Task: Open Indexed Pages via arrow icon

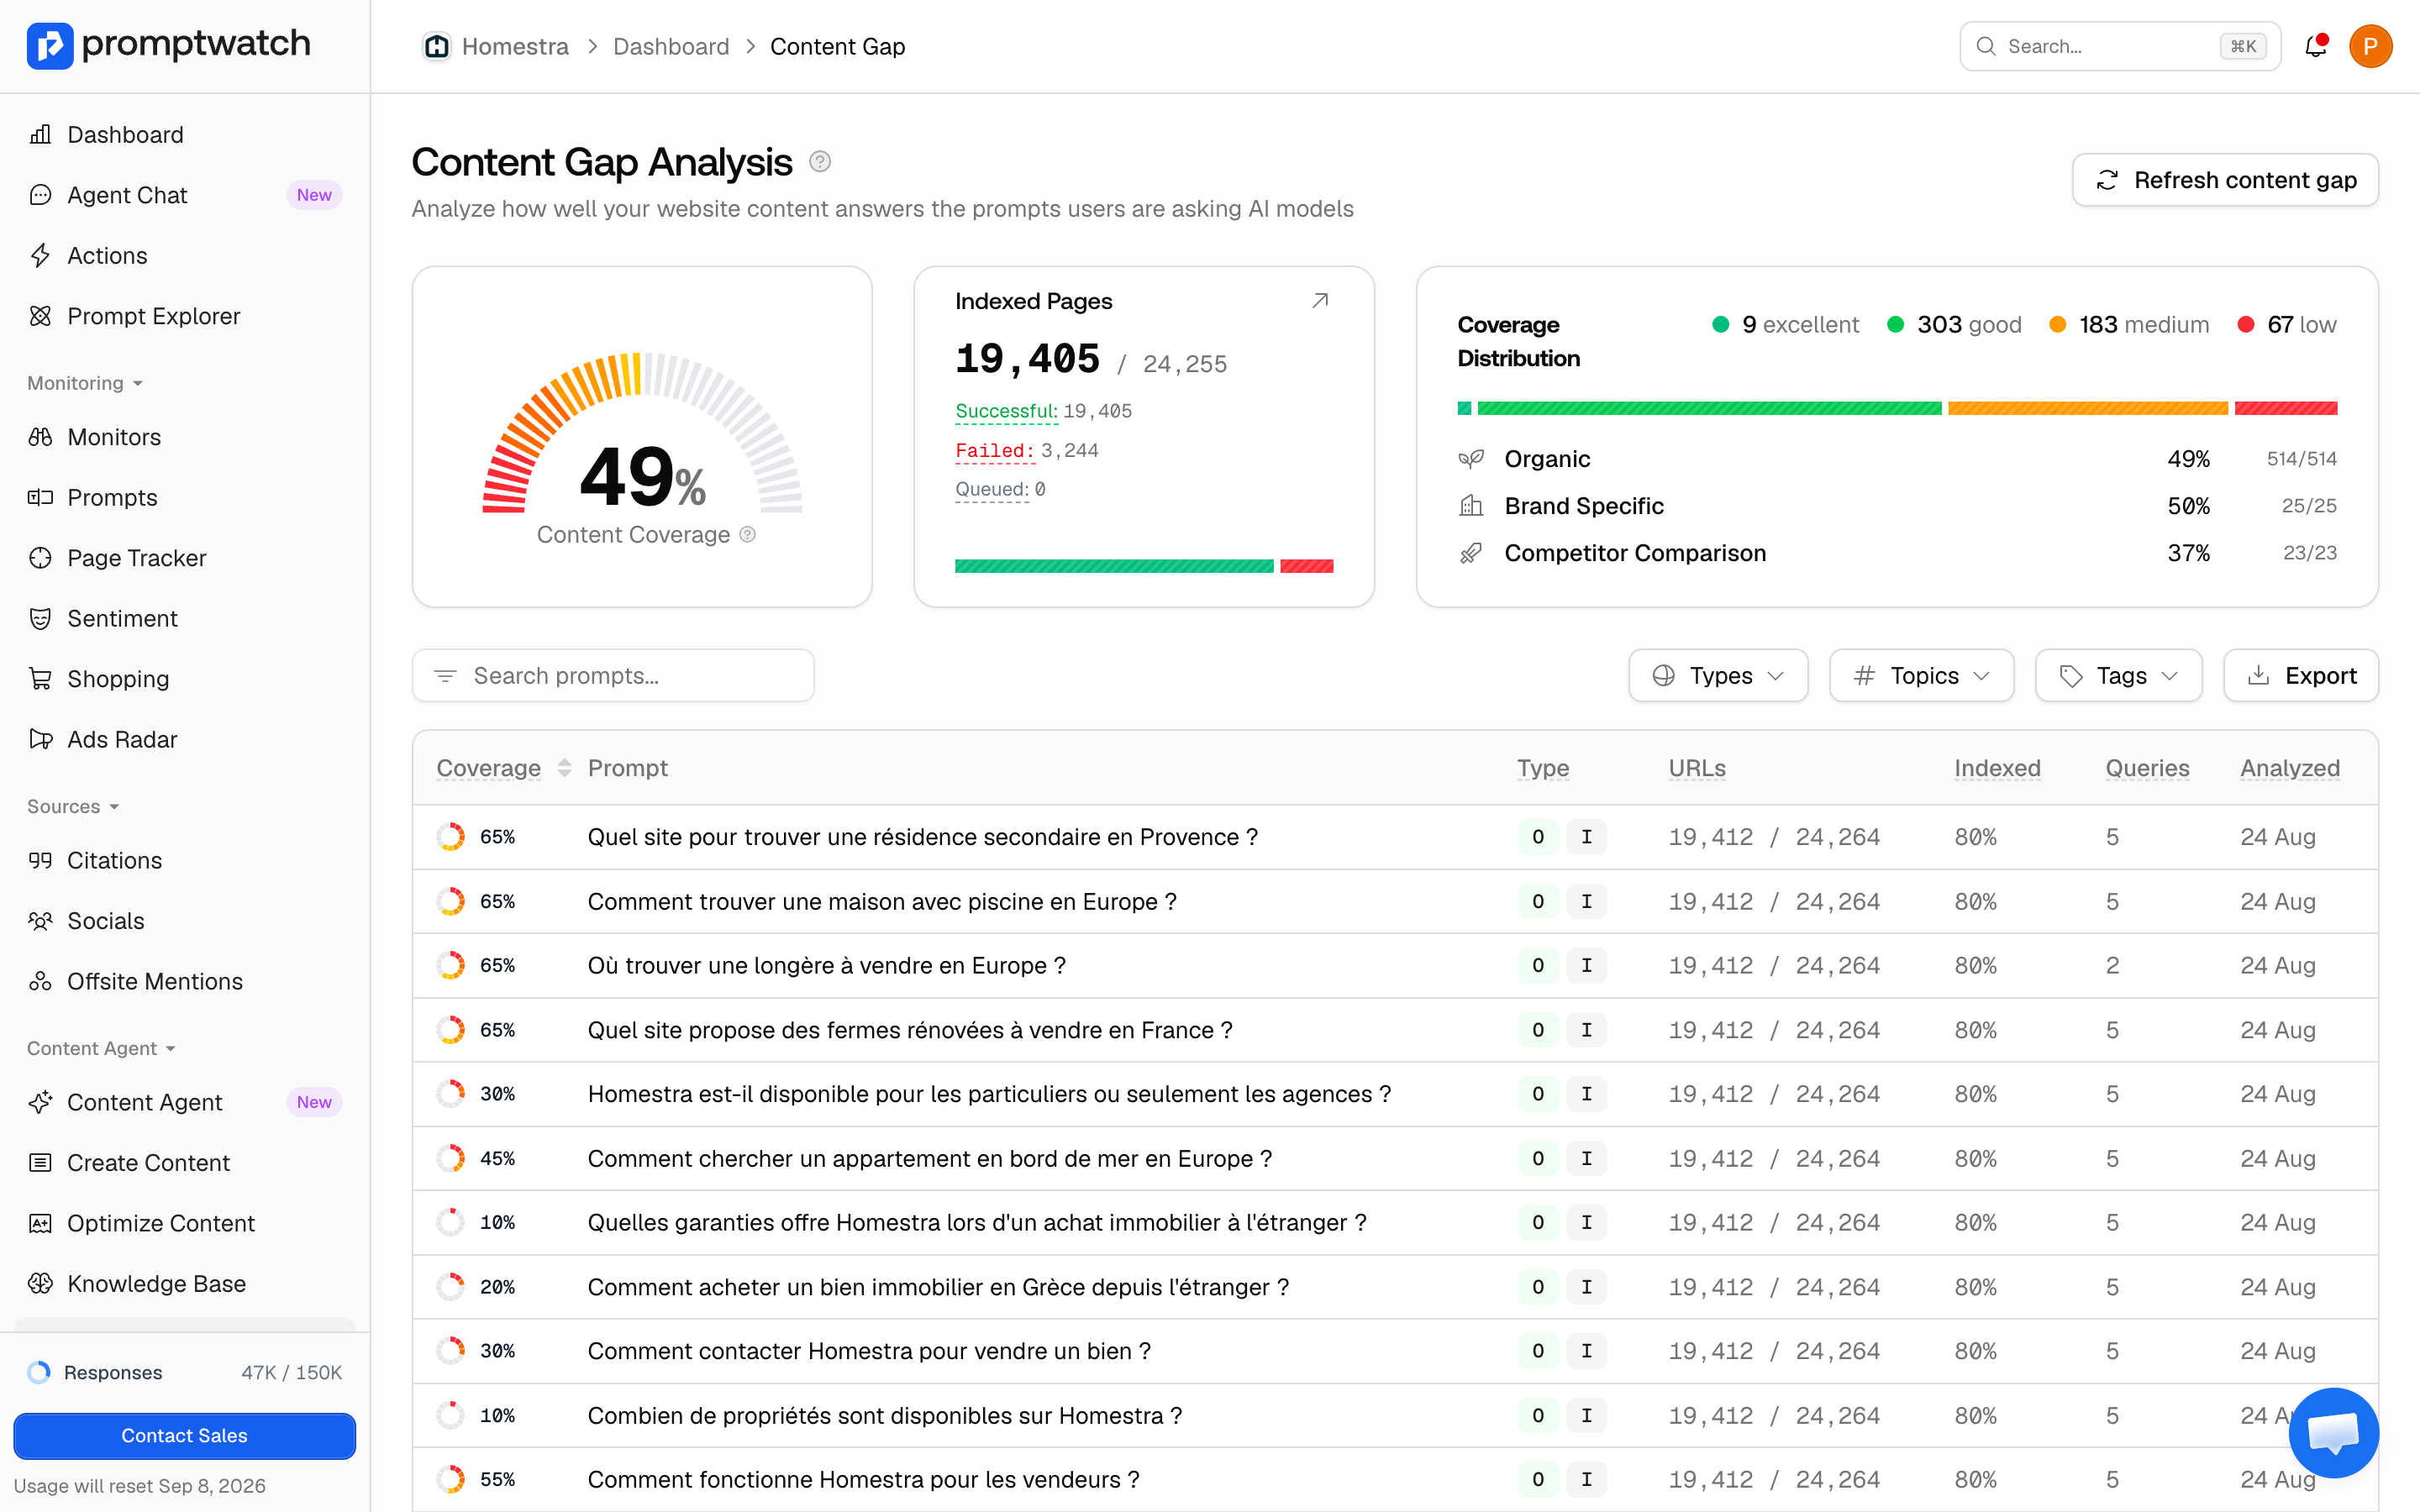Action: pyautogui.click(x=1320, y=300)
